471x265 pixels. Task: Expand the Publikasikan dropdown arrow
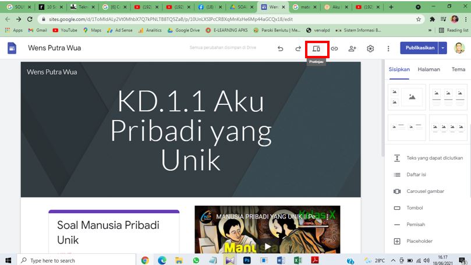(444, 48)
